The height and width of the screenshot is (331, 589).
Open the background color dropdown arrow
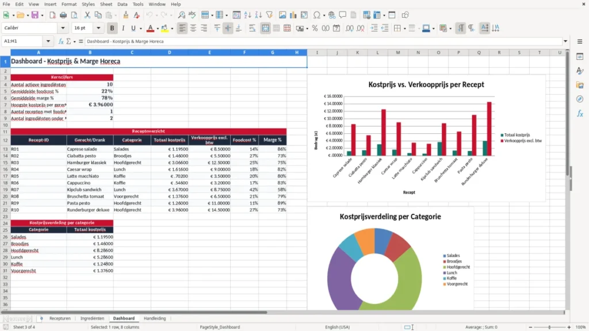pyautogui.click(x=172, y=29)
